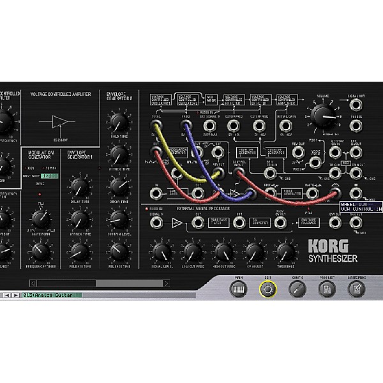Toggle the Audio In LED above Ext Signal In

coord(197,112)
